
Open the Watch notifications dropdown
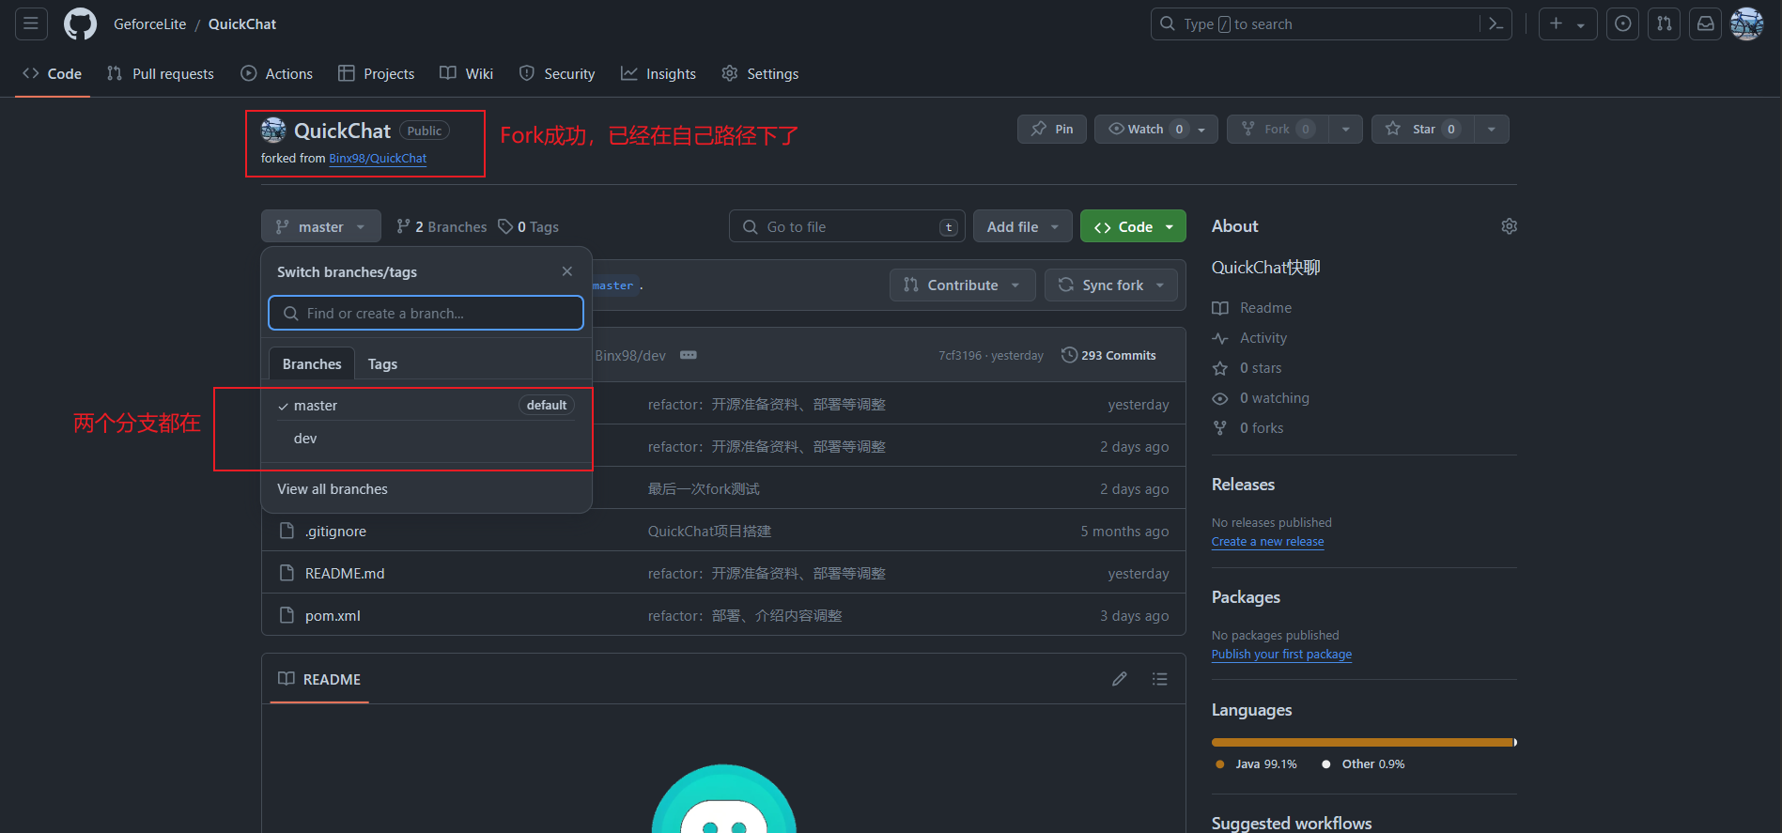click(x=1156, y=130)
